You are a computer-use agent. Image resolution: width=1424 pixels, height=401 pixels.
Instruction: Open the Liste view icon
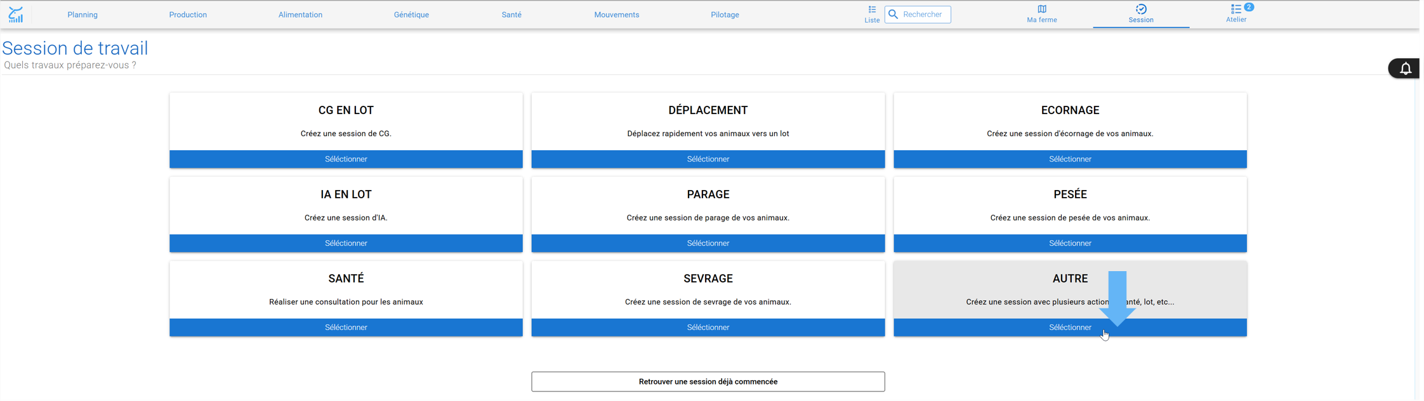[872, 10]
